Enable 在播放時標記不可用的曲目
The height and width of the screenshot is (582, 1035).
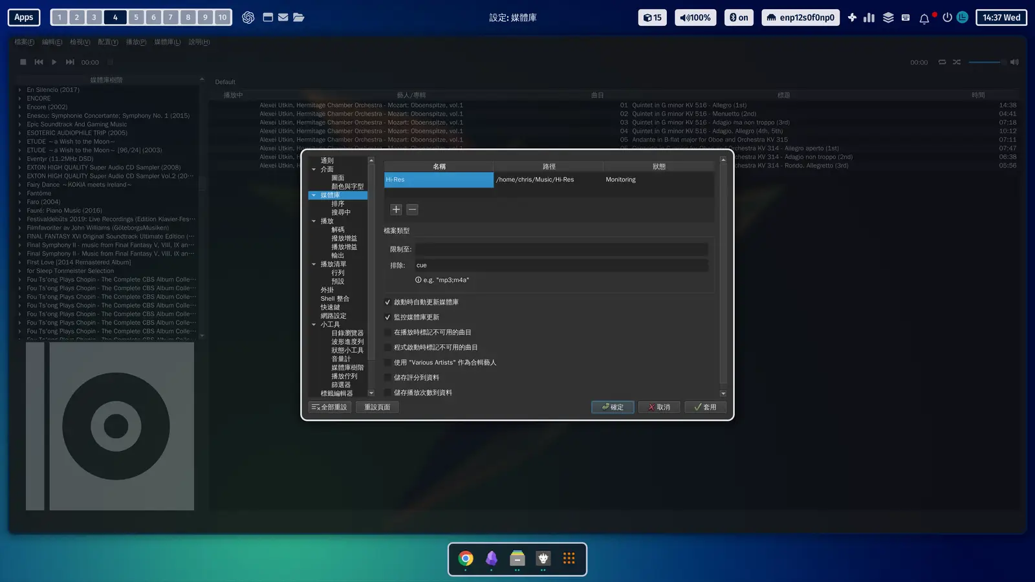coord(387,332)
